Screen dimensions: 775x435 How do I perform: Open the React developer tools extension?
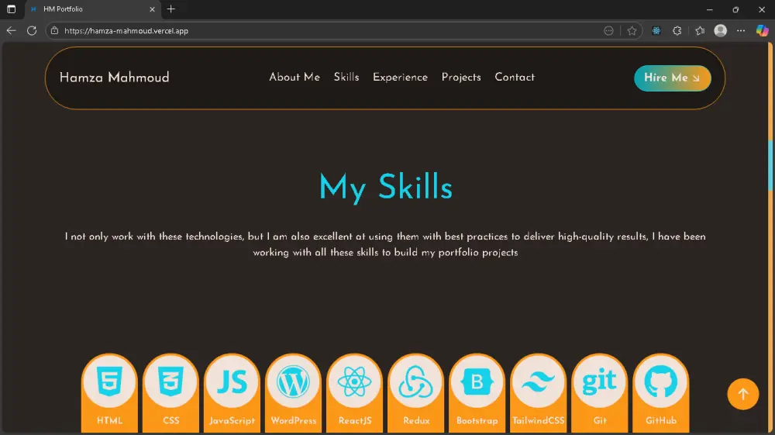(656, 31)
